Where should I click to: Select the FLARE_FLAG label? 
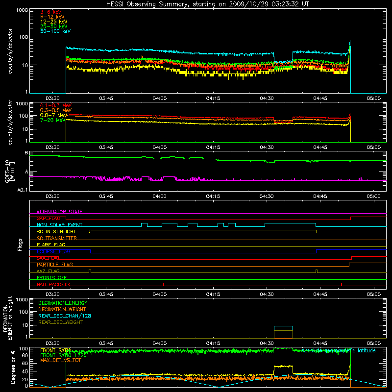51,245
